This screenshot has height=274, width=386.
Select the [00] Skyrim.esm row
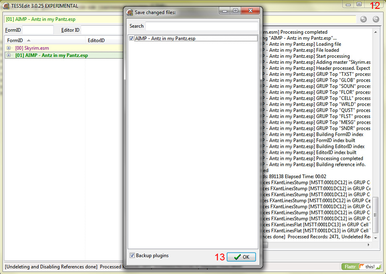coord(64,48)
